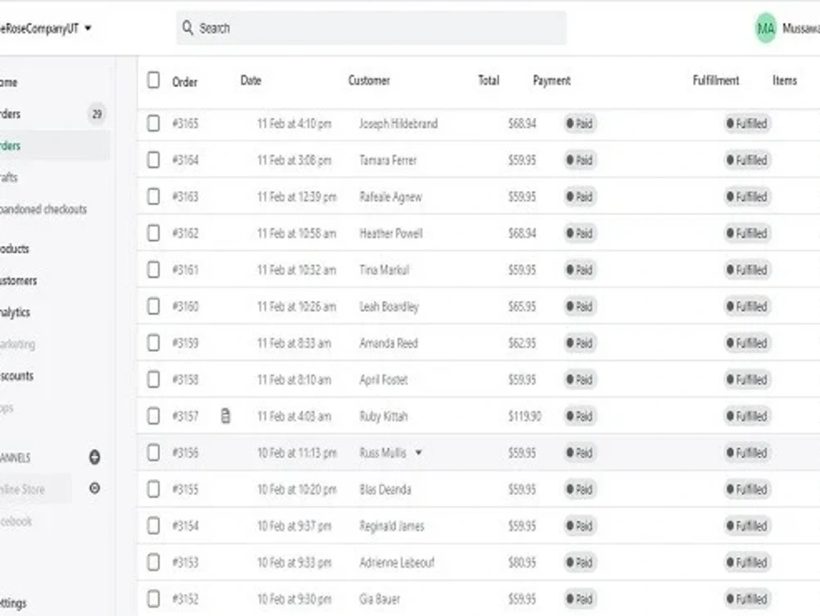820x616 pixels.
Task: Open the store name dropdown
Action: (x=46, y=28)
